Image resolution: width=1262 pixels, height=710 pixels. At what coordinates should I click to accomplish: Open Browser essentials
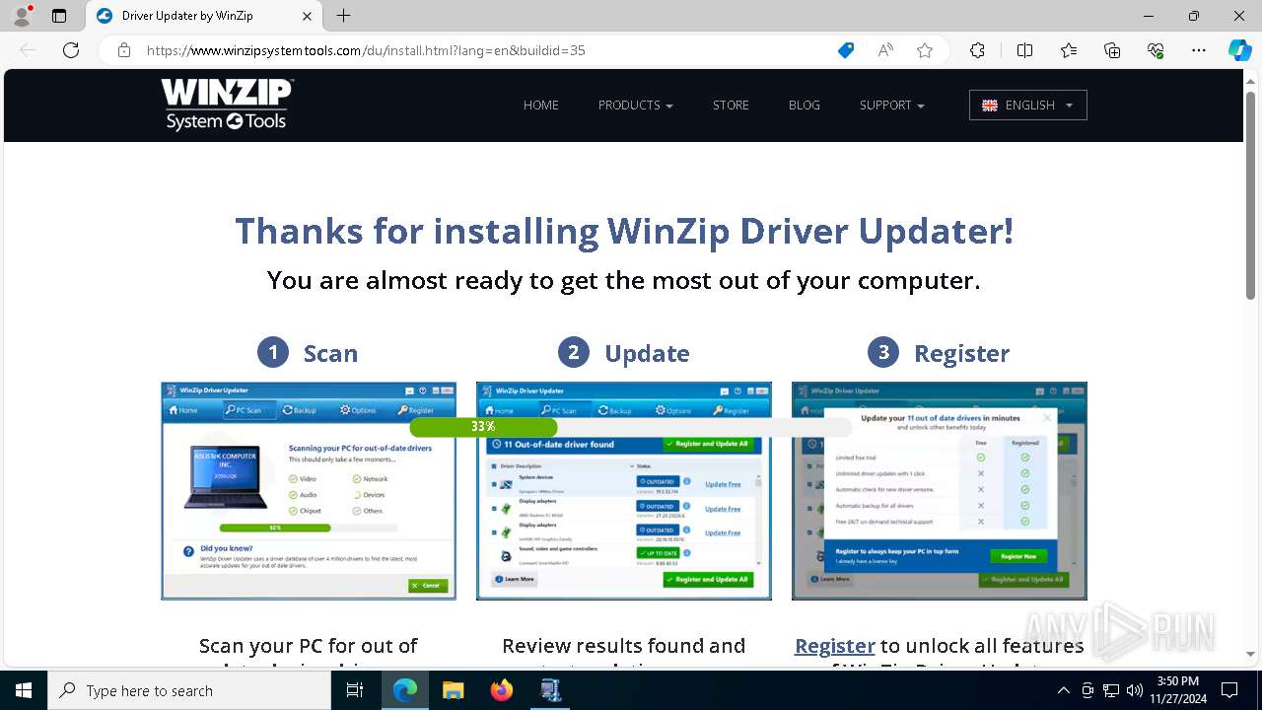pyautogui.click(x=1156, y=50)
